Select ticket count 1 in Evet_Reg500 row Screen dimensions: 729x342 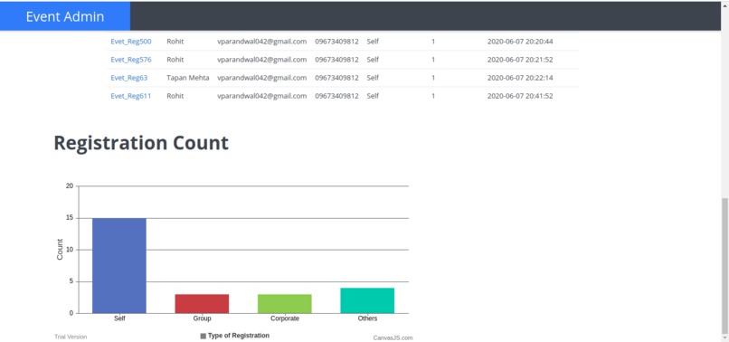(433, 42)
